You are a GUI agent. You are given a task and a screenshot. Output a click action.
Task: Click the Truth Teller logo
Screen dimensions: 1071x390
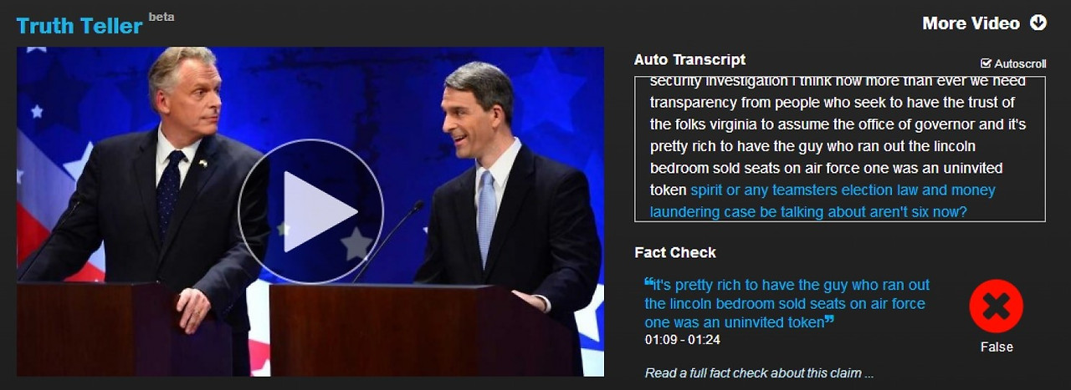79,26
